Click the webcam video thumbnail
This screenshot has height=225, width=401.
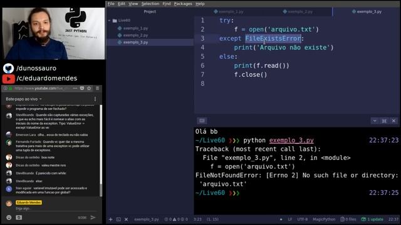coord(53,33)
